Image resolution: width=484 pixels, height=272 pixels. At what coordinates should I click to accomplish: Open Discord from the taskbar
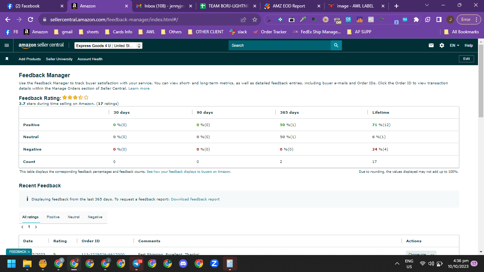click(183, 263)
